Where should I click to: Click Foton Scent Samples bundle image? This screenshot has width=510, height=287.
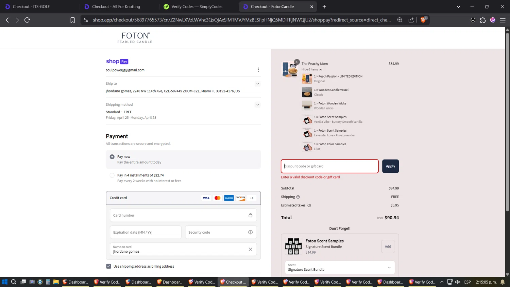pos(293,247)
